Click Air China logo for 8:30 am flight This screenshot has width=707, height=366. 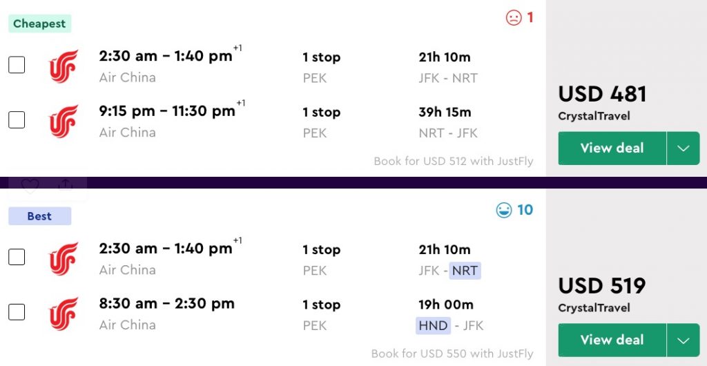(64, 314)
